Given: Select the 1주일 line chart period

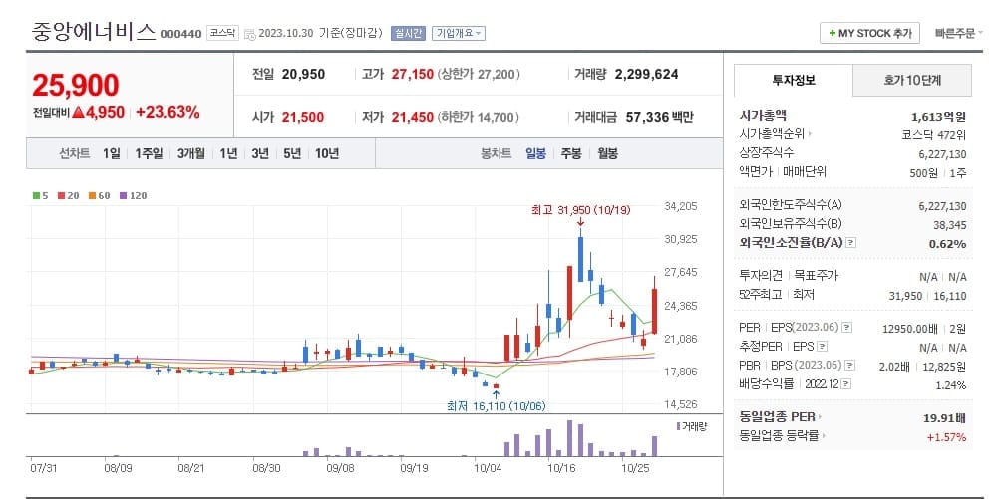Looking at the screenshot, I should point(149,153).
